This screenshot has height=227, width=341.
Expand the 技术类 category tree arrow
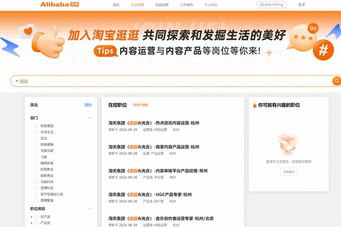[31, 216]
